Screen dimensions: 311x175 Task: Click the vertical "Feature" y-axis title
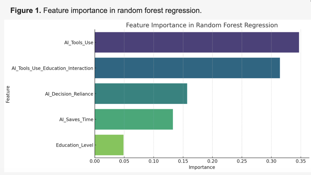pos(8,94)
